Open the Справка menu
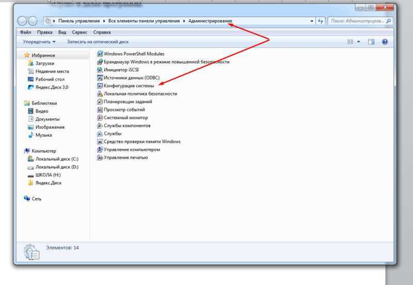Viewport: 413px width, 285px height. point(102,32)
